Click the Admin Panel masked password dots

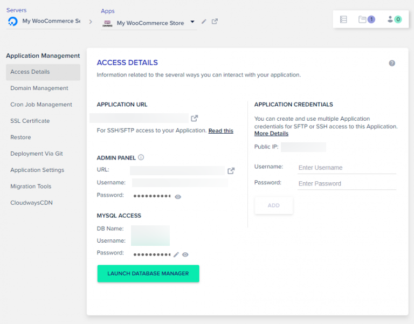tap(152, 196)
